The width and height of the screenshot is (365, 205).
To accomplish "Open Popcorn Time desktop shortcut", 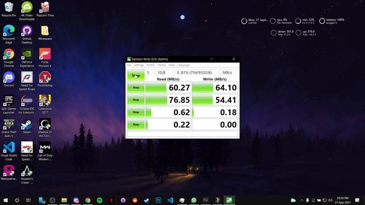I will point(45,9).
